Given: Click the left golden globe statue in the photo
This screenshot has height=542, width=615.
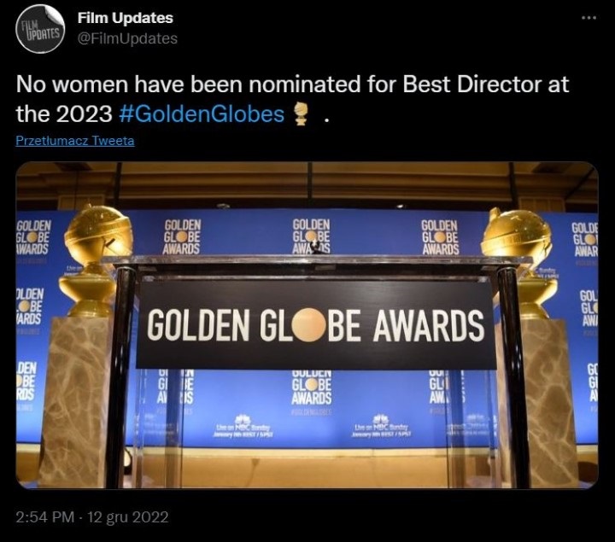Looking at the screenshot, I should [93, 260].
